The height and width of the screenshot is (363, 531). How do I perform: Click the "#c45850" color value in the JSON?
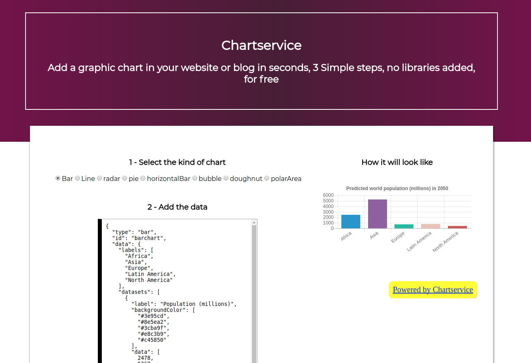tap(152, 340)
